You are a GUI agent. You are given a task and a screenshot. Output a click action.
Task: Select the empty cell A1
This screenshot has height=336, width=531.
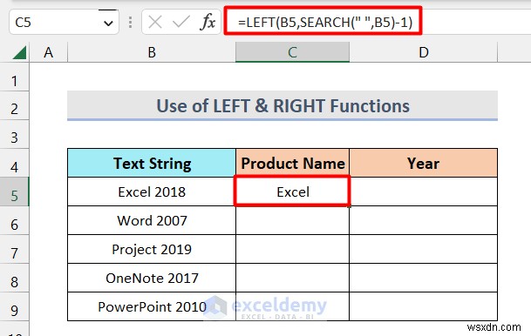point(49,77)
